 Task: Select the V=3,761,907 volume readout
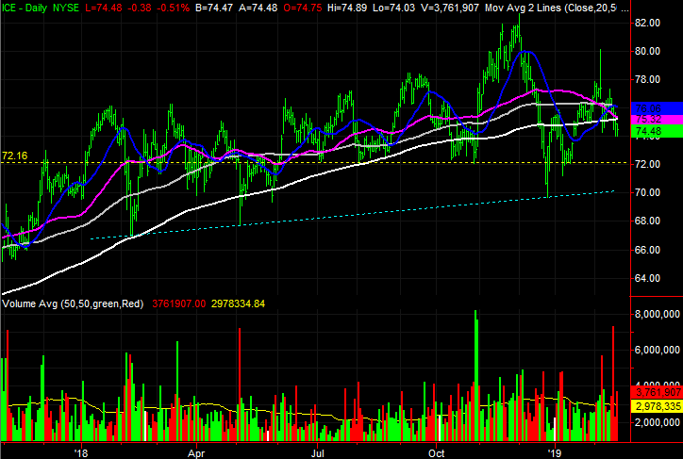click(450, 8)
